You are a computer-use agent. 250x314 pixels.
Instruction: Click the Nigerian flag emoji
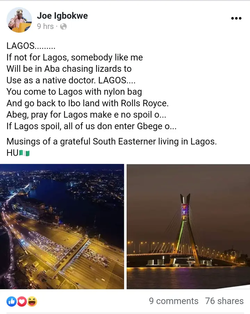tap(24, 153)
